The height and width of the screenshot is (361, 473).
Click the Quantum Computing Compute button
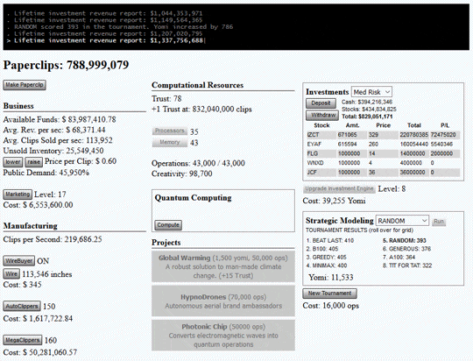pos(168,225)
